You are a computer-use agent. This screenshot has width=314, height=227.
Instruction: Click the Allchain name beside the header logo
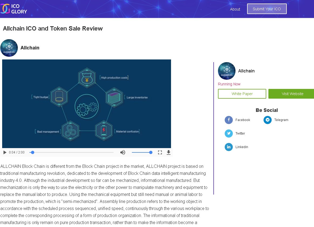point(30,48)
